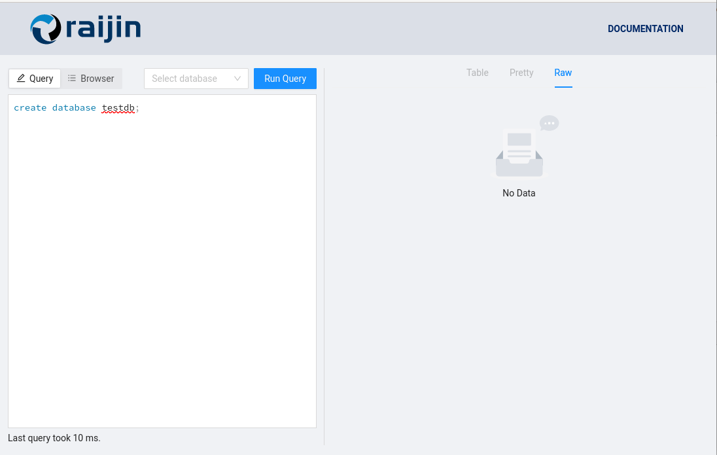Switch to the Browser tab
The image size is (717, 455).
(91, 79)
